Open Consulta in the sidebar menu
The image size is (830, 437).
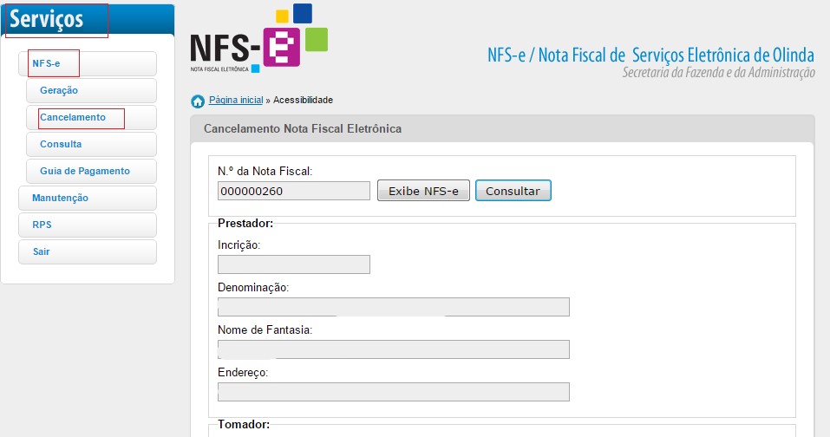(91, 144)
